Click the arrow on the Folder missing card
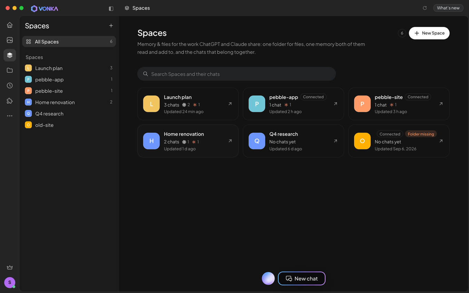This screenshot has height=293, width=469. (x=441, y=141)
